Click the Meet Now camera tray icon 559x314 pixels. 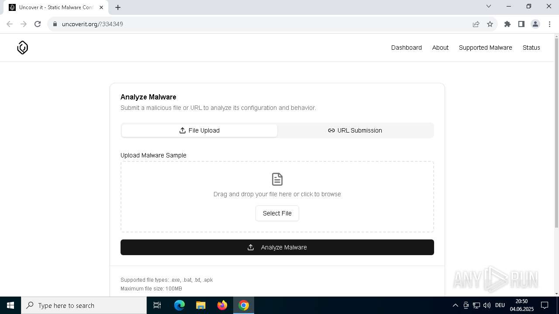pos(466,305)
